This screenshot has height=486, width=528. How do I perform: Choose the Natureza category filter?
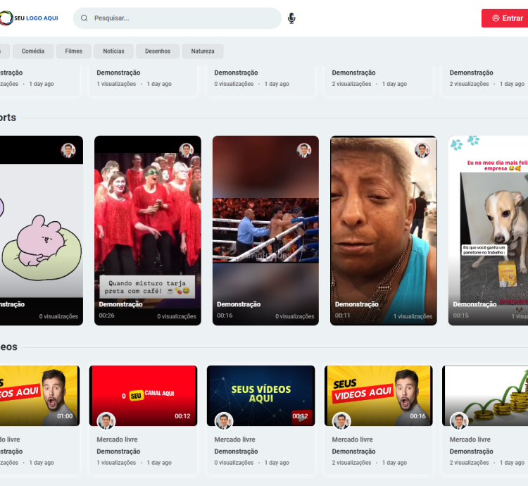pos(203,51)
